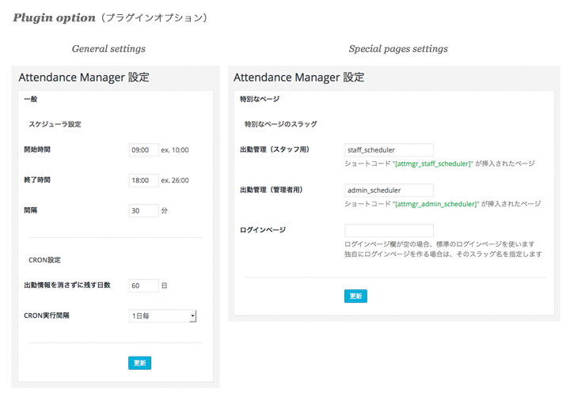Click the 出勤管理（スタッフ用） field label
The height and width of the screenshot is (411, 570).
coord(275,149)
